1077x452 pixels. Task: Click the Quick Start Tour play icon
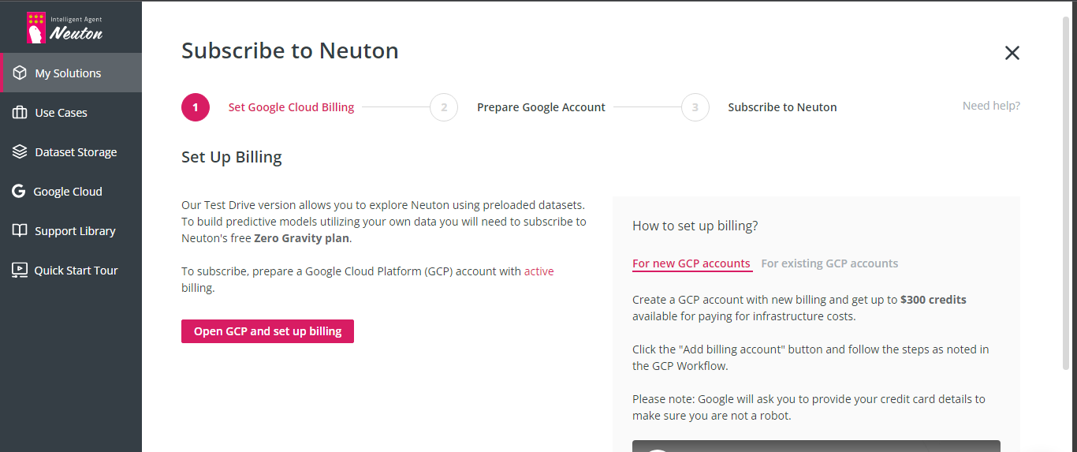point(20,271)
